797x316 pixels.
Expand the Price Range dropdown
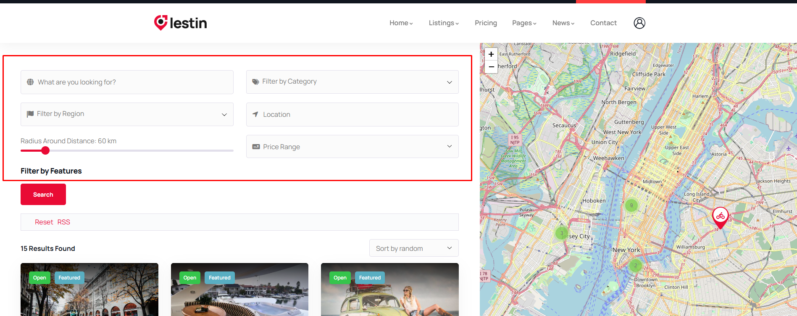pos(352,147)
